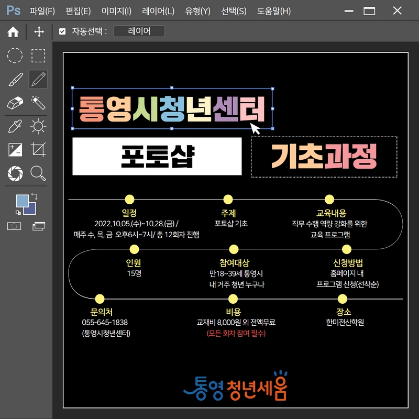Select the Pencil tool
Image resolution: width=419 pixels, height=419 pixels.
[x=38, y=80]
